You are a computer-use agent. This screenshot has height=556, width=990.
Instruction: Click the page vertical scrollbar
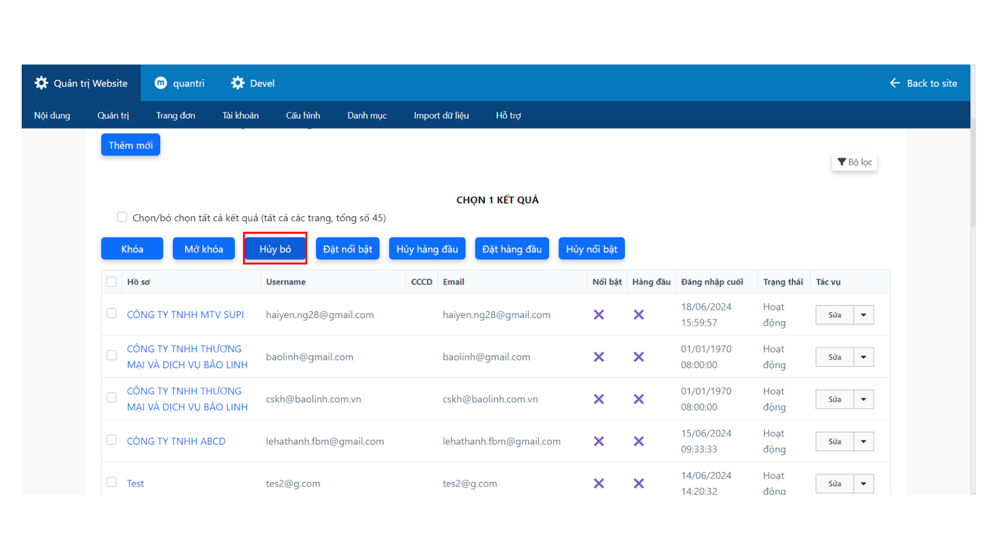pyautogui.click(x=973, y=173)
